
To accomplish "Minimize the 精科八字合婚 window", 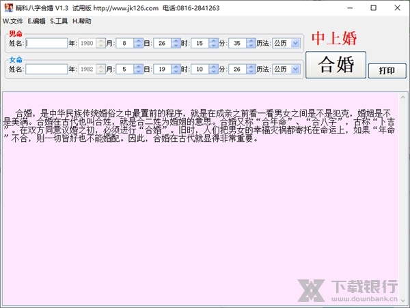I will click(x=350, y=7).
